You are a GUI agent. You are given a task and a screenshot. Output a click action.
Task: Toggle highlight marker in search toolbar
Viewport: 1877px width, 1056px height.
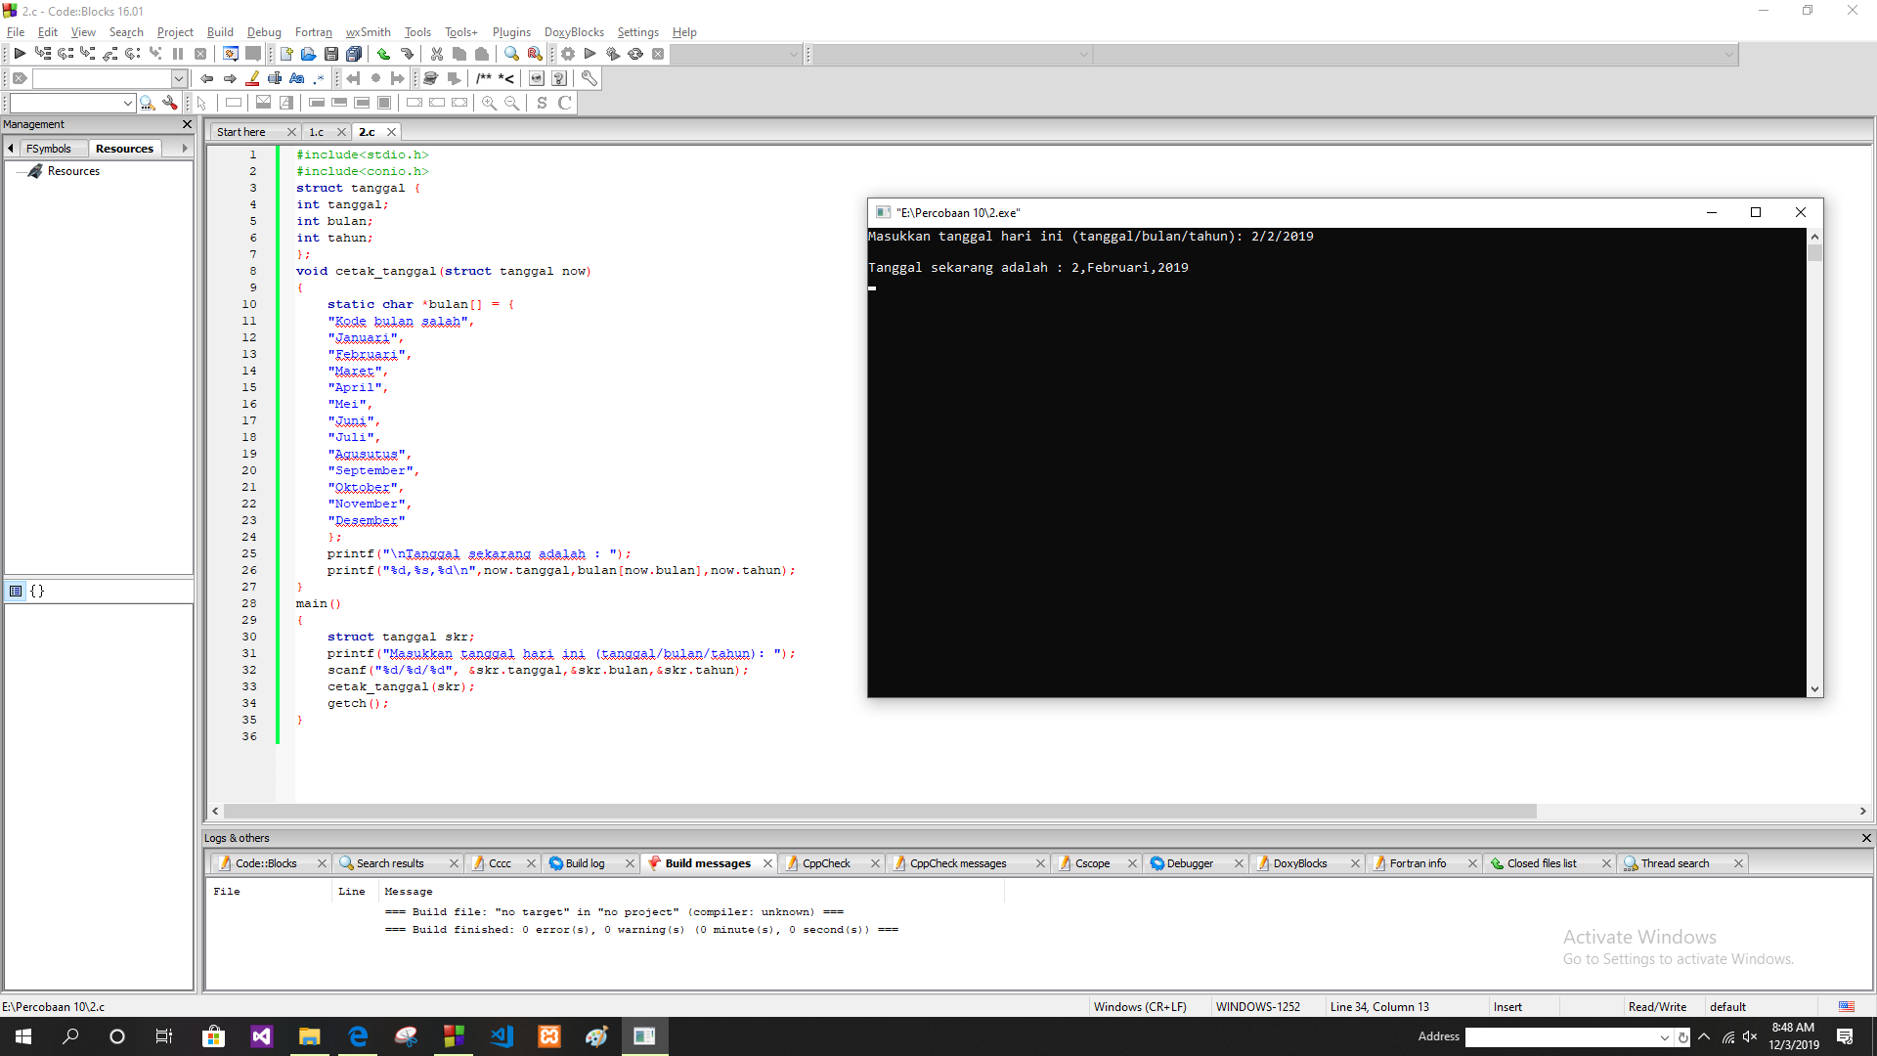pos(252,78)
